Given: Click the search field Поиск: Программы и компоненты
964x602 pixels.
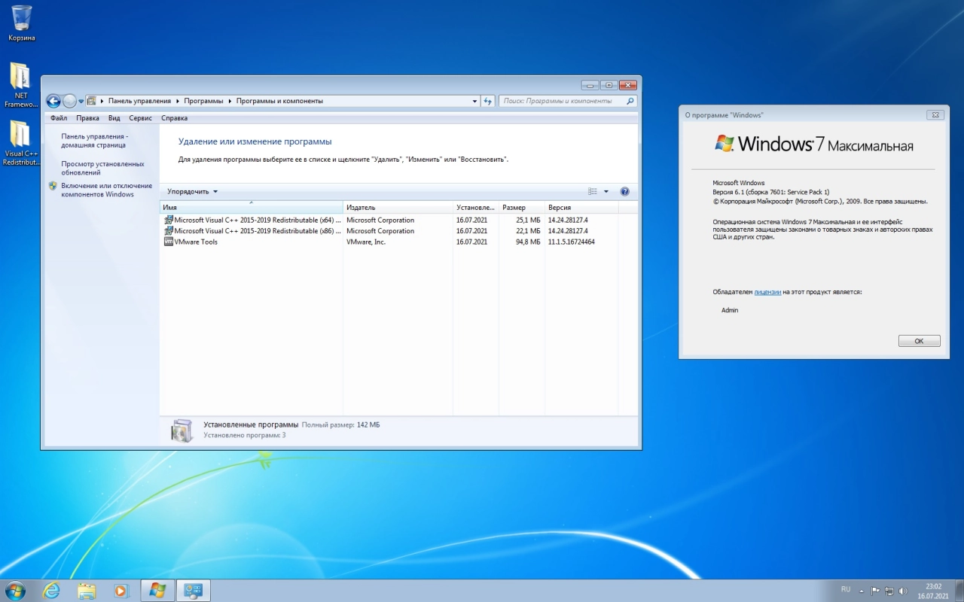Looking at the screenshot, I should click(x=561, y=101).
